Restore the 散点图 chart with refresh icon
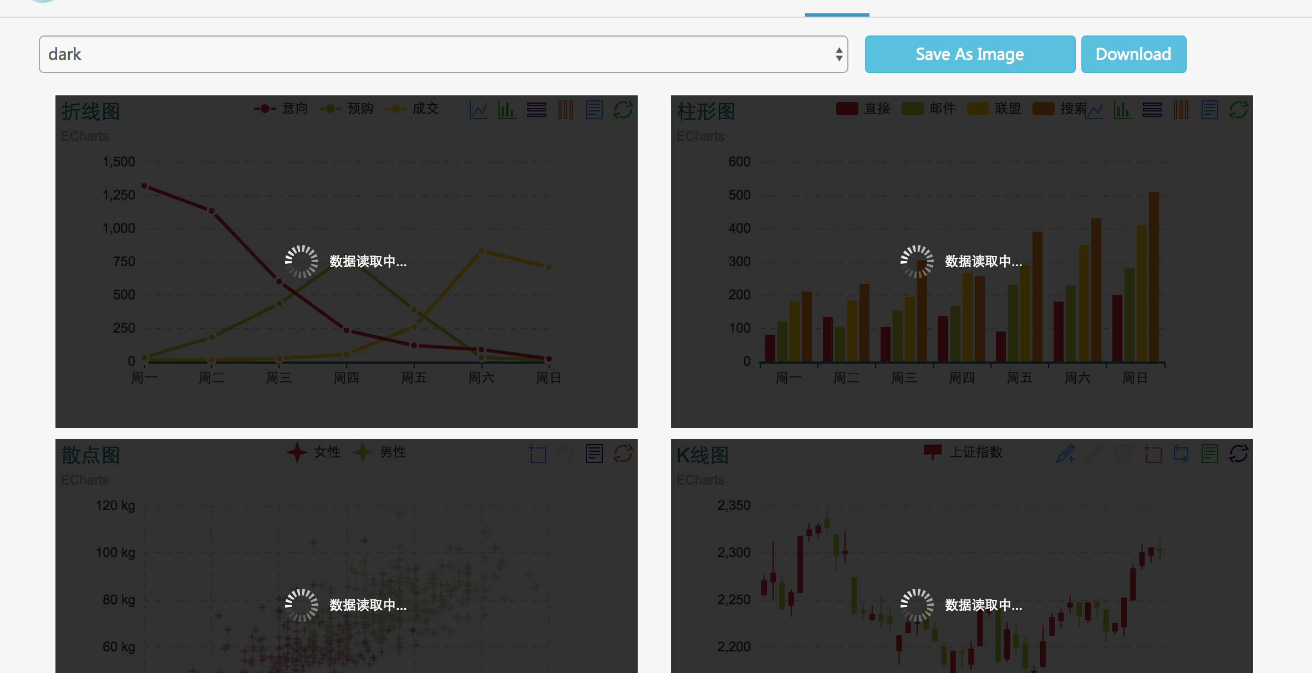 point(623,453)
